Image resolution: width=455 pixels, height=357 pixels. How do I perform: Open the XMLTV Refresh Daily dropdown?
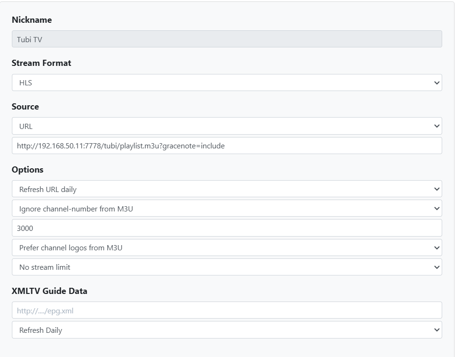click(227, 330)
